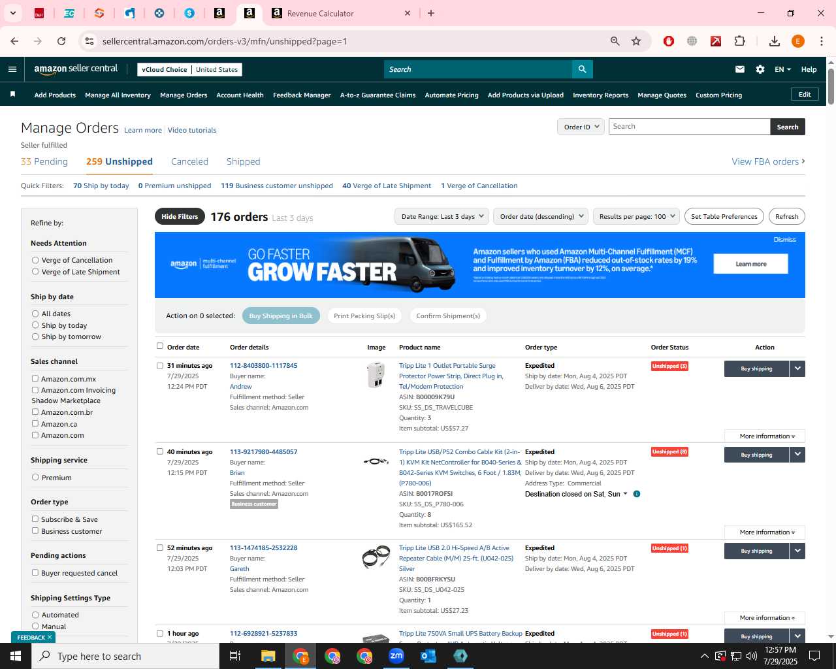Viewport: 836px width, 669px height.
Task: Open the Chrome tab search dropdown arrow
Action: [x=13, y=13]
